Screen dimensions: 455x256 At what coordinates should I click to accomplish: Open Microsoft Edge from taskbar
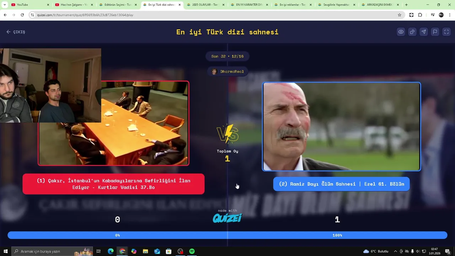coord(111,251)
